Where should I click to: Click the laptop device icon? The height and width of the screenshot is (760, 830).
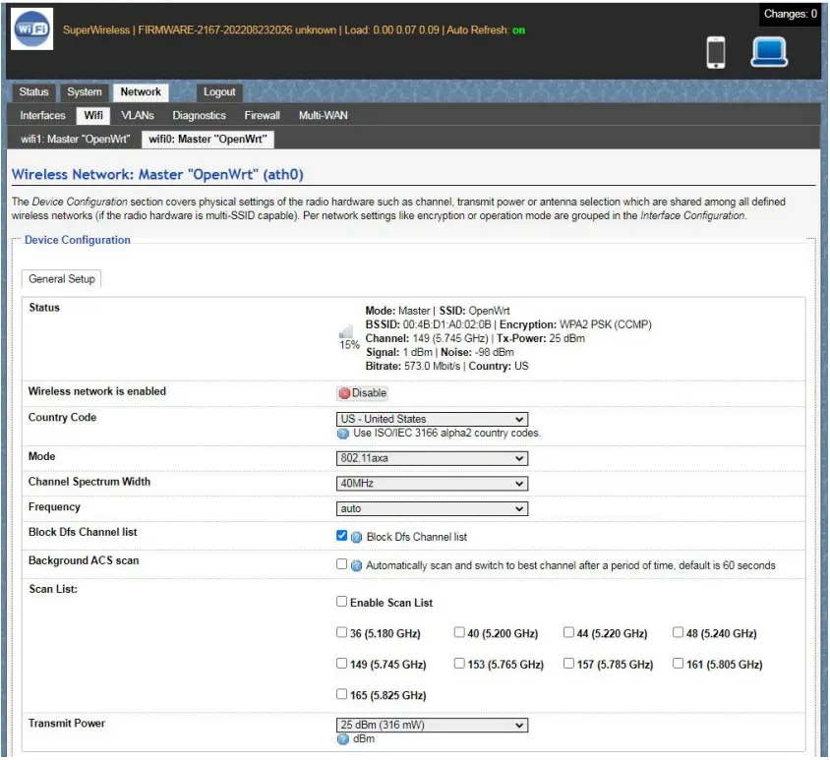[x=769, y=51]
